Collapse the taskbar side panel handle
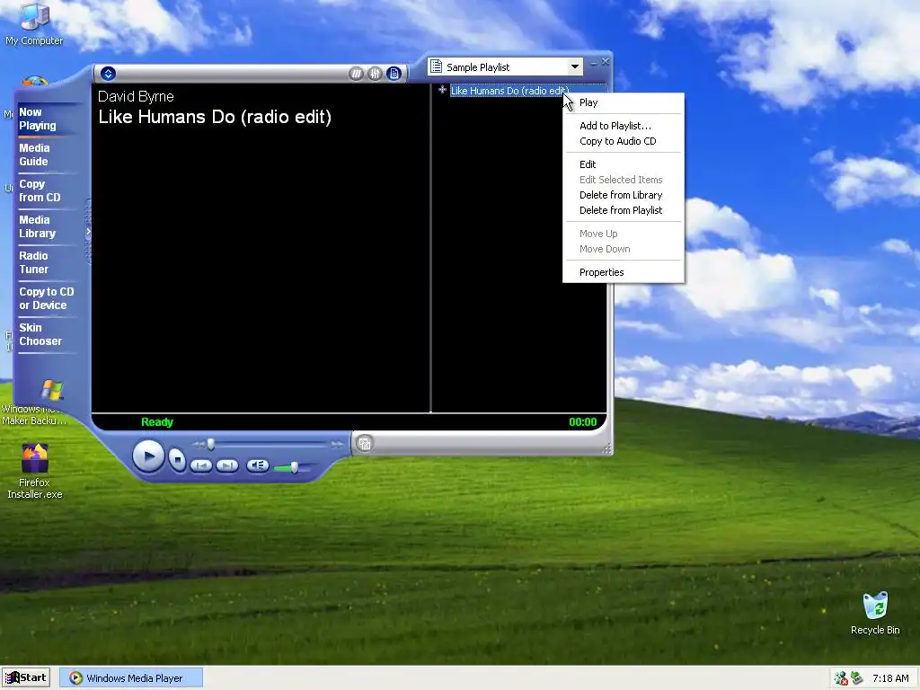Screen dimensions: 920x690 coord(88,232)
